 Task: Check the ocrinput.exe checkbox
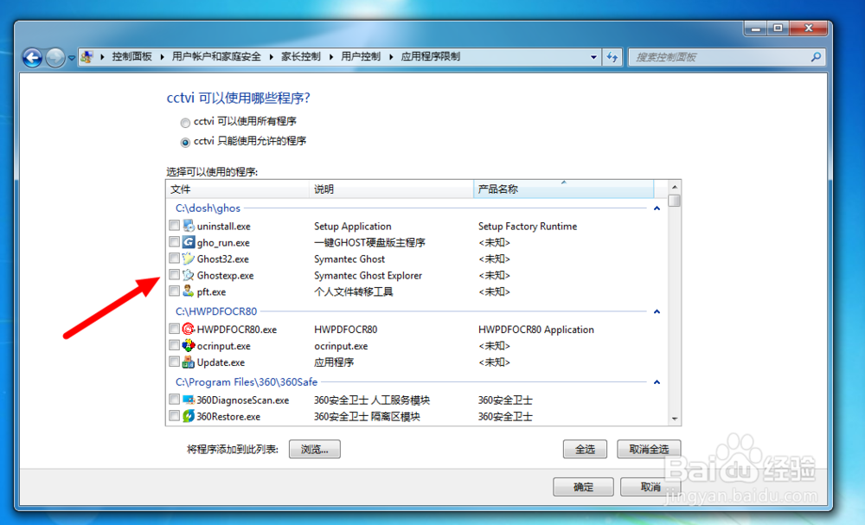(175, 345)
